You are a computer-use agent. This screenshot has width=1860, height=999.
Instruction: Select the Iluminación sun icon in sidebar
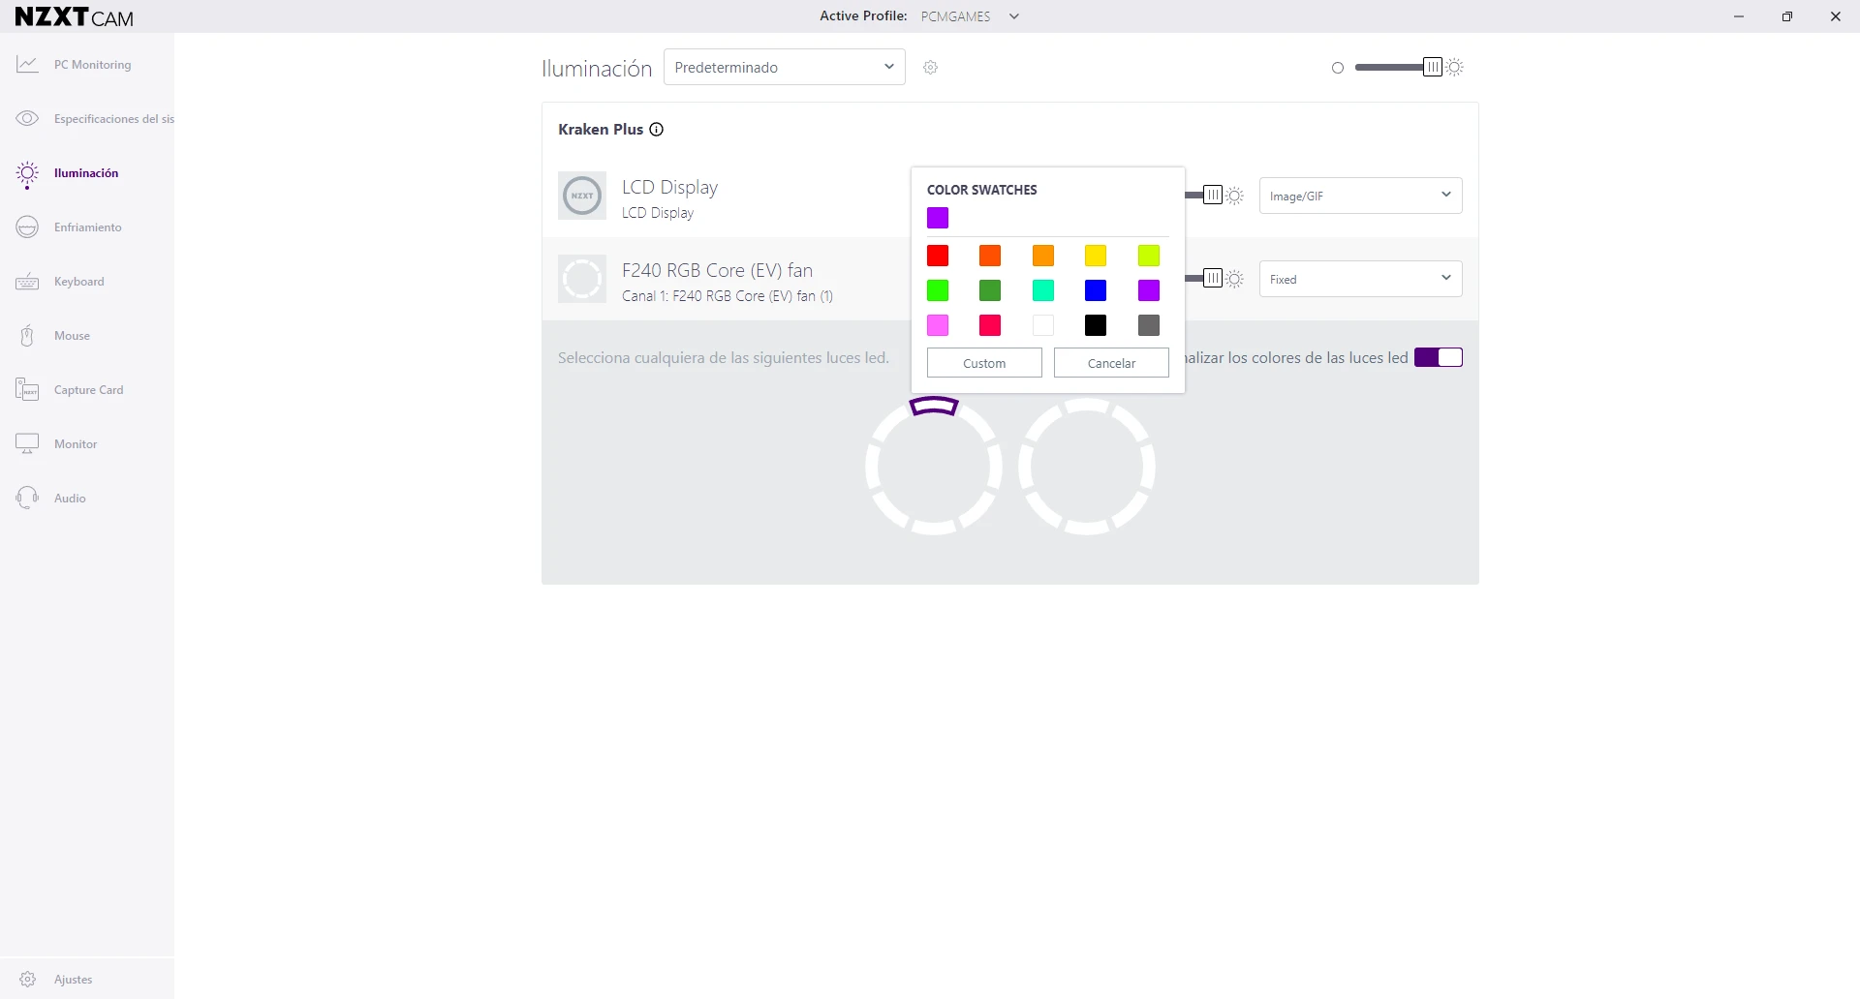(x=27, y=173)
